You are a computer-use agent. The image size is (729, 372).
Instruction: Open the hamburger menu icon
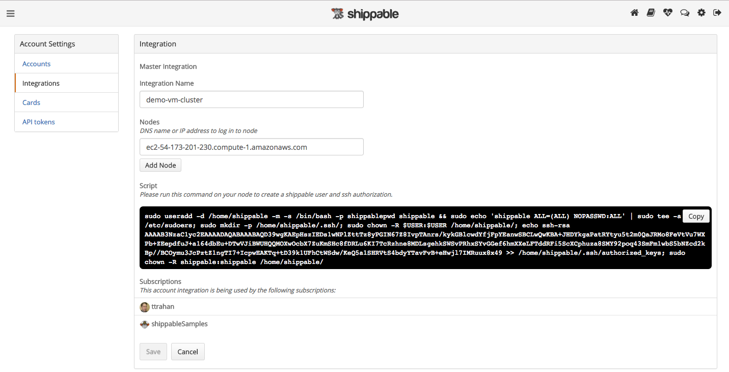10,14
